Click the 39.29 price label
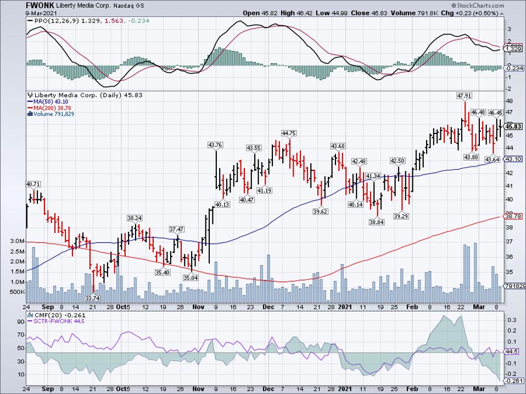 [x=401, y=216]
